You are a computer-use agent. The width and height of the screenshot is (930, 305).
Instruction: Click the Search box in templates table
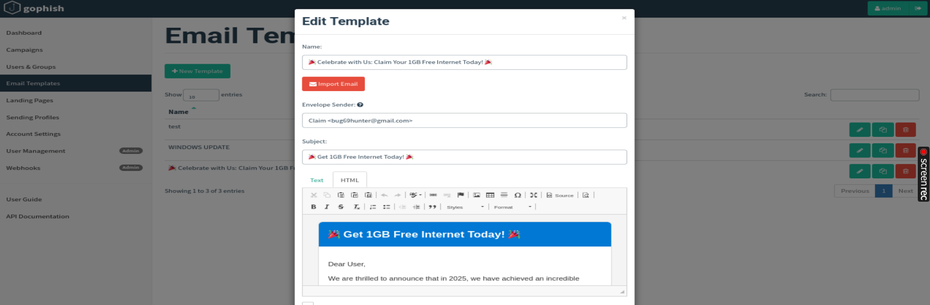pos(875,95)
